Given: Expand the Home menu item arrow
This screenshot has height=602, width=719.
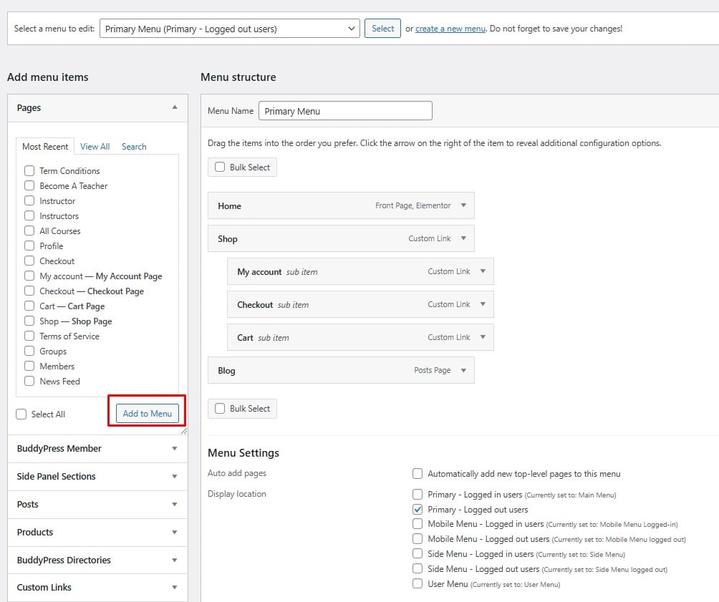Looking at the screenshot, I should pos(463,206).
